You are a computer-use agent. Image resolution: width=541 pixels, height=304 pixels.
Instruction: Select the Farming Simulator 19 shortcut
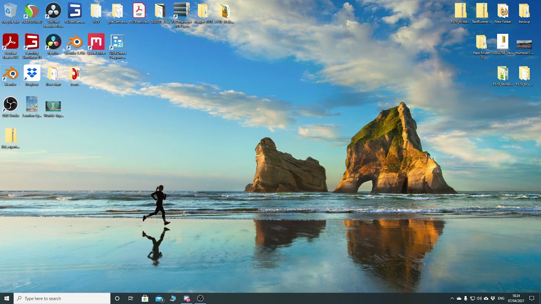pyautogui.click(x=32, y=46)
